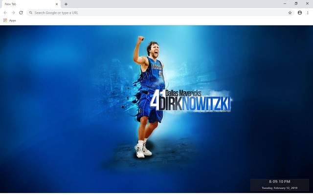Open a new tab with plus button
Image resolution: width=313 pixels, height=195 pixels.
coord(66,4)
